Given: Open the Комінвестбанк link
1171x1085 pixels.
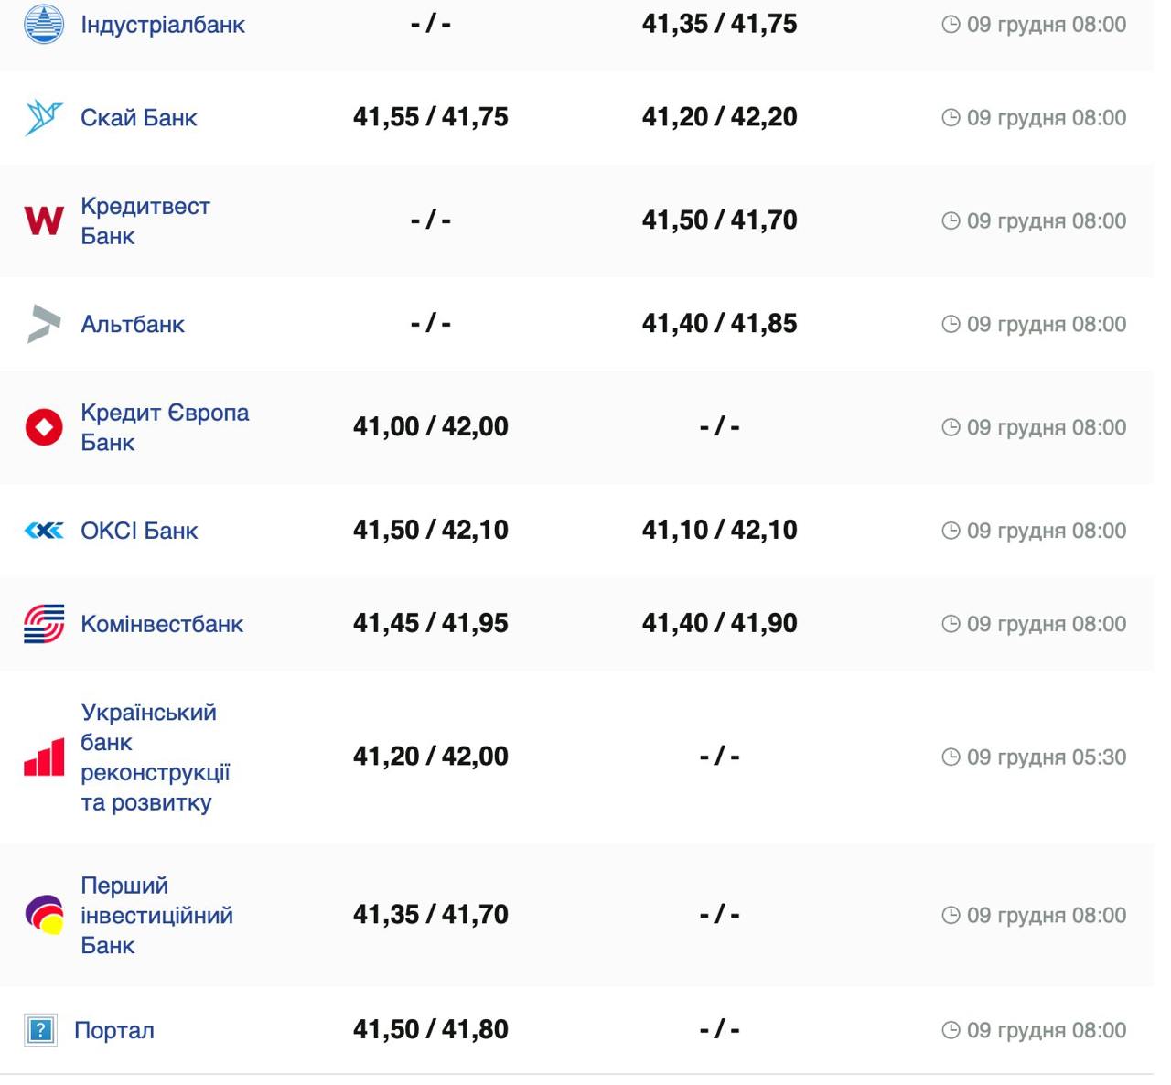Looking at the screenshot, I should coord(162,625).
